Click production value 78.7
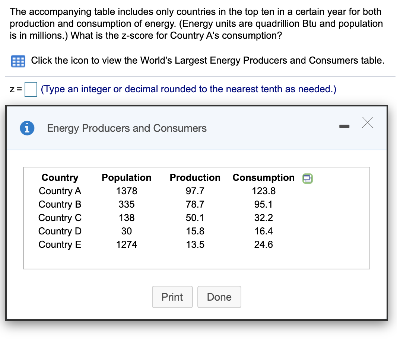The image size is (397, 352). (195, 205)
